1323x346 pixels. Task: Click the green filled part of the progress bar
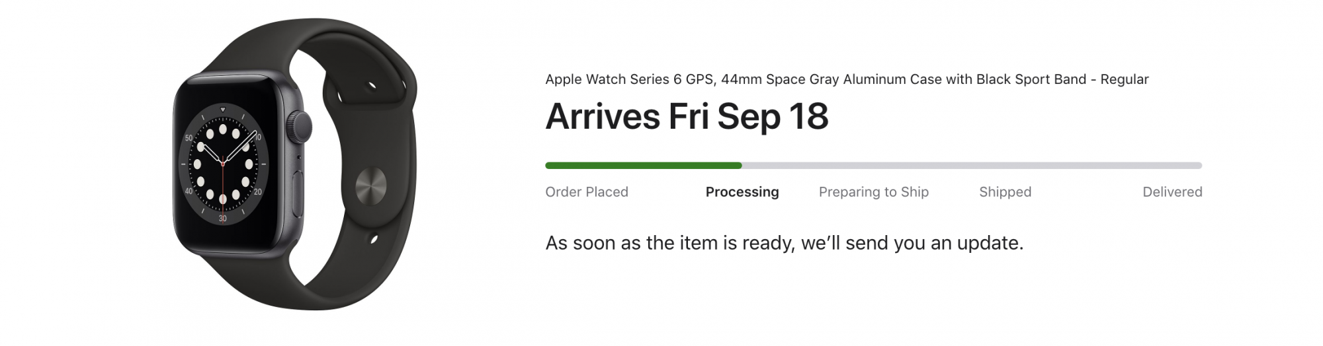[x=643, y=166]
